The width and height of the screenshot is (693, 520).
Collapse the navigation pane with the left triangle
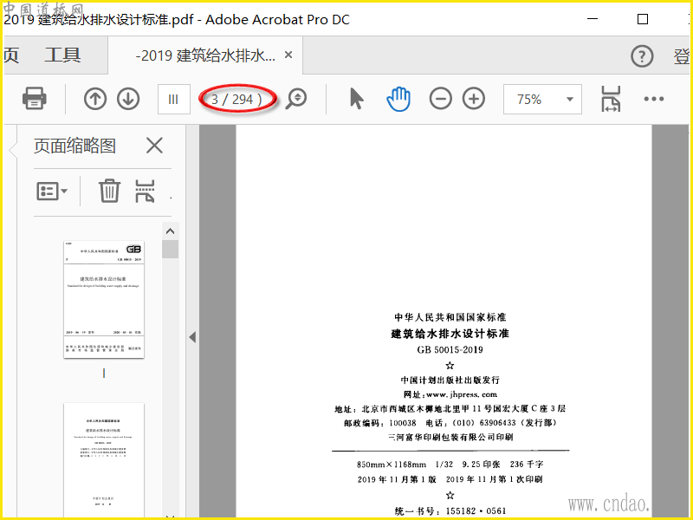point(192,337)
